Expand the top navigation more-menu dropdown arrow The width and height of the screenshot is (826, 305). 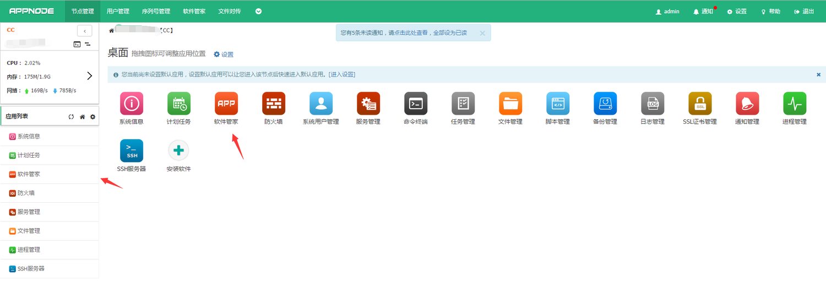[258, 11]
